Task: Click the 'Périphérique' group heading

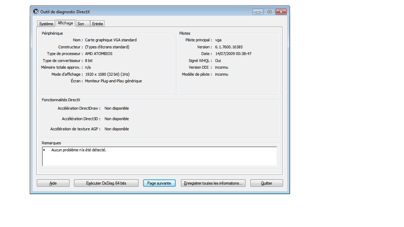Action: pyautogui.click(x=52, y=33)
